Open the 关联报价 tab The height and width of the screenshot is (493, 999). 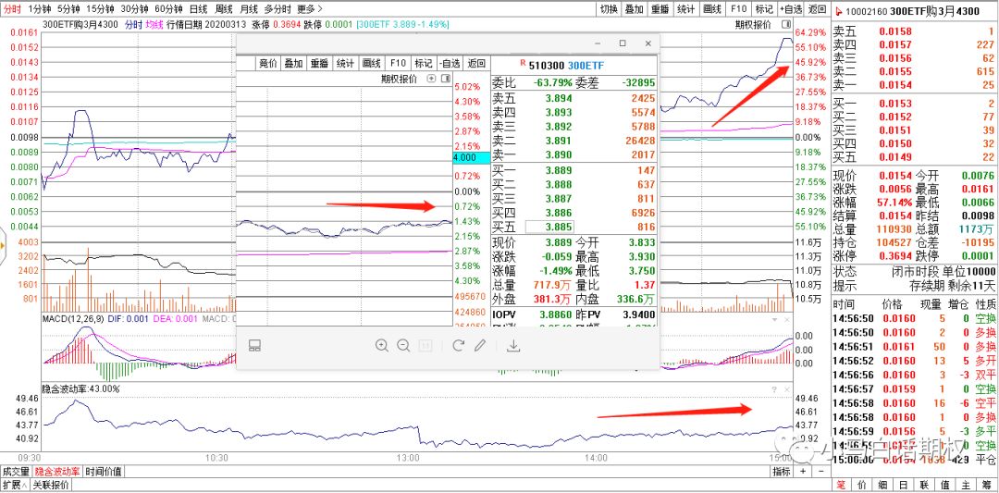(51, 486)
